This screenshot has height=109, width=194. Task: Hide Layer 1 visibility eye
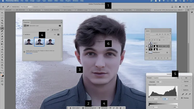pos(146,49)
